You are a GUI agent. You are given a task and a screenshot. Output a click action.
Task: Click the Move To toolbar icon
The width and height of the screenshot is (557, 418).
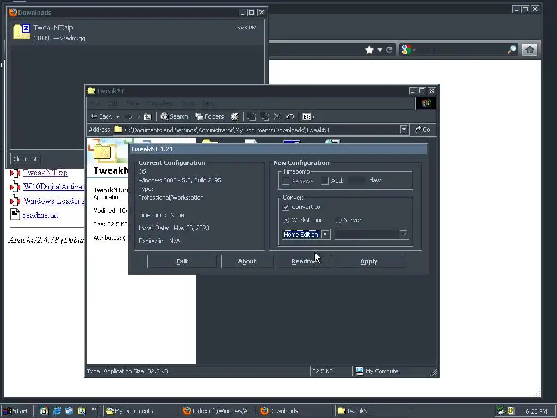[x=251, y=116]
